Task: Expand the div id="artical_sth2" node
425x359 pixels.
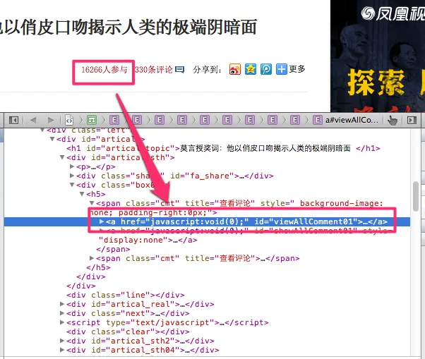Action: (x=62, y=341)
